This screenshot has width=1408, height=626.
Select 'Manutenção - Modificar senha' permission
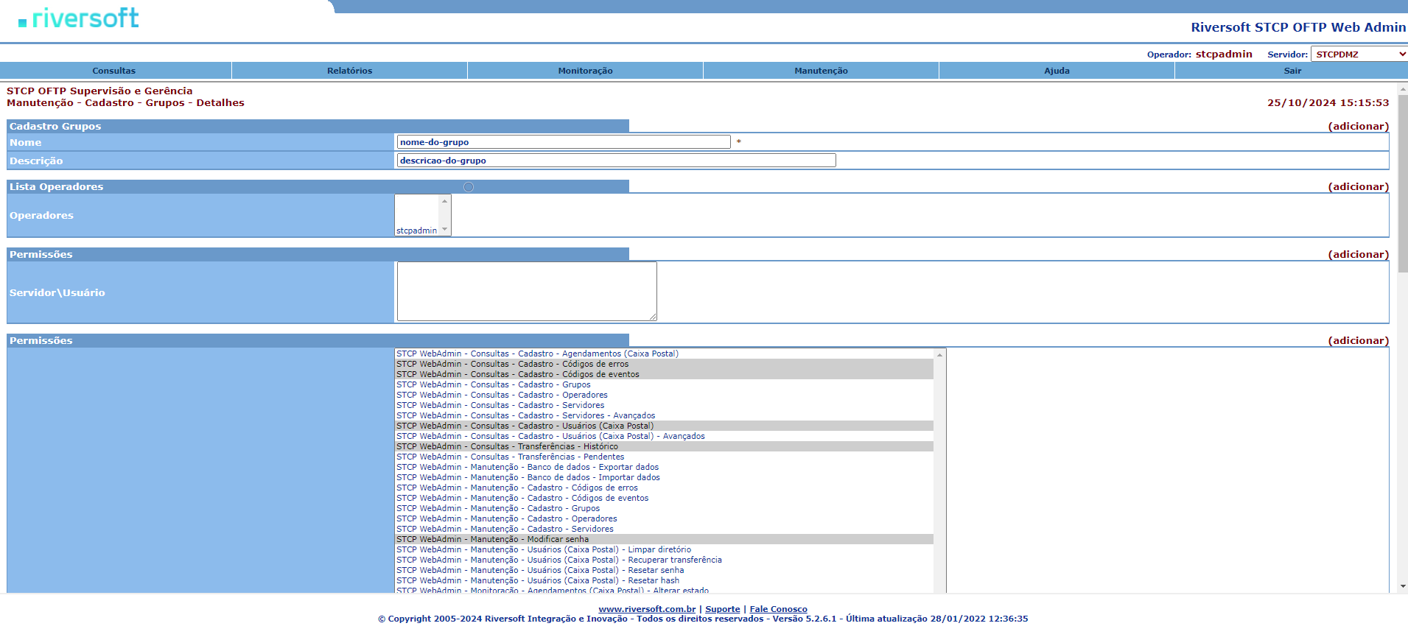(x=665, y=539)
